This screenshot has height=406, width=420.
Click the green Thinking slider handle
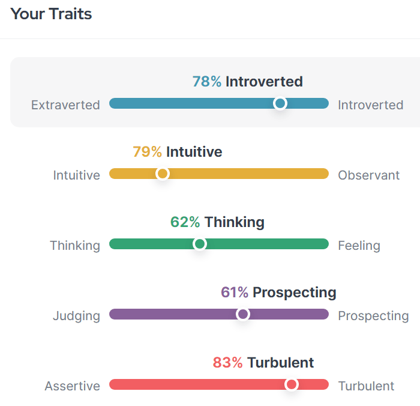point(200,244)
